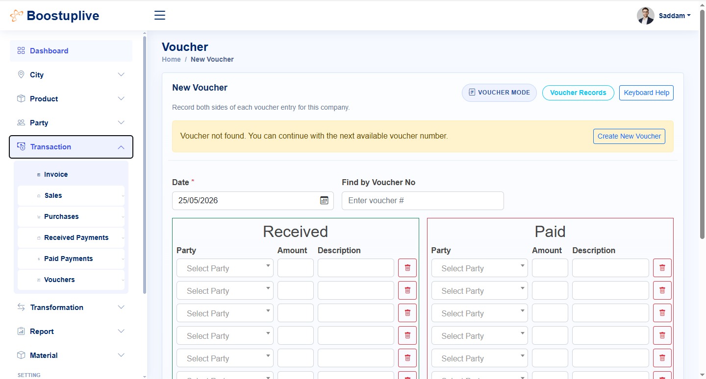Open the Saddam user avatar

[x=645, y=16]
